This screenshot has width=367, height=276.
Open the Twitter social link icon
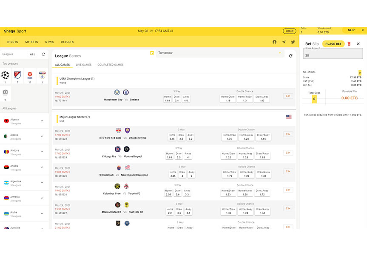click(x=293, y=42)
